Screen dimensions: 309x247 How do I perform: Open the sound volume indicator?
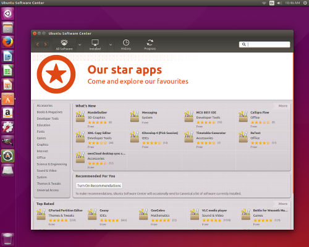[x=279, y=3]
